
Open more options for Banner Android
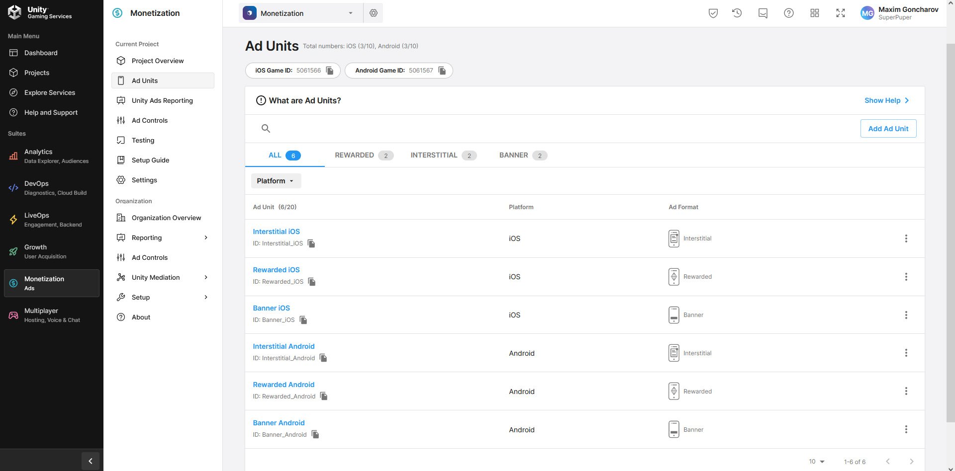[x=906, y=429]
